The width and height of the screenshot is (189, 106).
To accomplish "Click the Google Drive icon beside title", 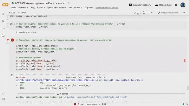I will point(13,3).
